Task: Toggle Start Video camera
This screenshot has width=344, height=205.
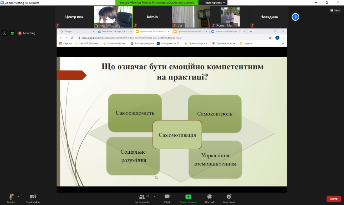Action: [33, 198]
